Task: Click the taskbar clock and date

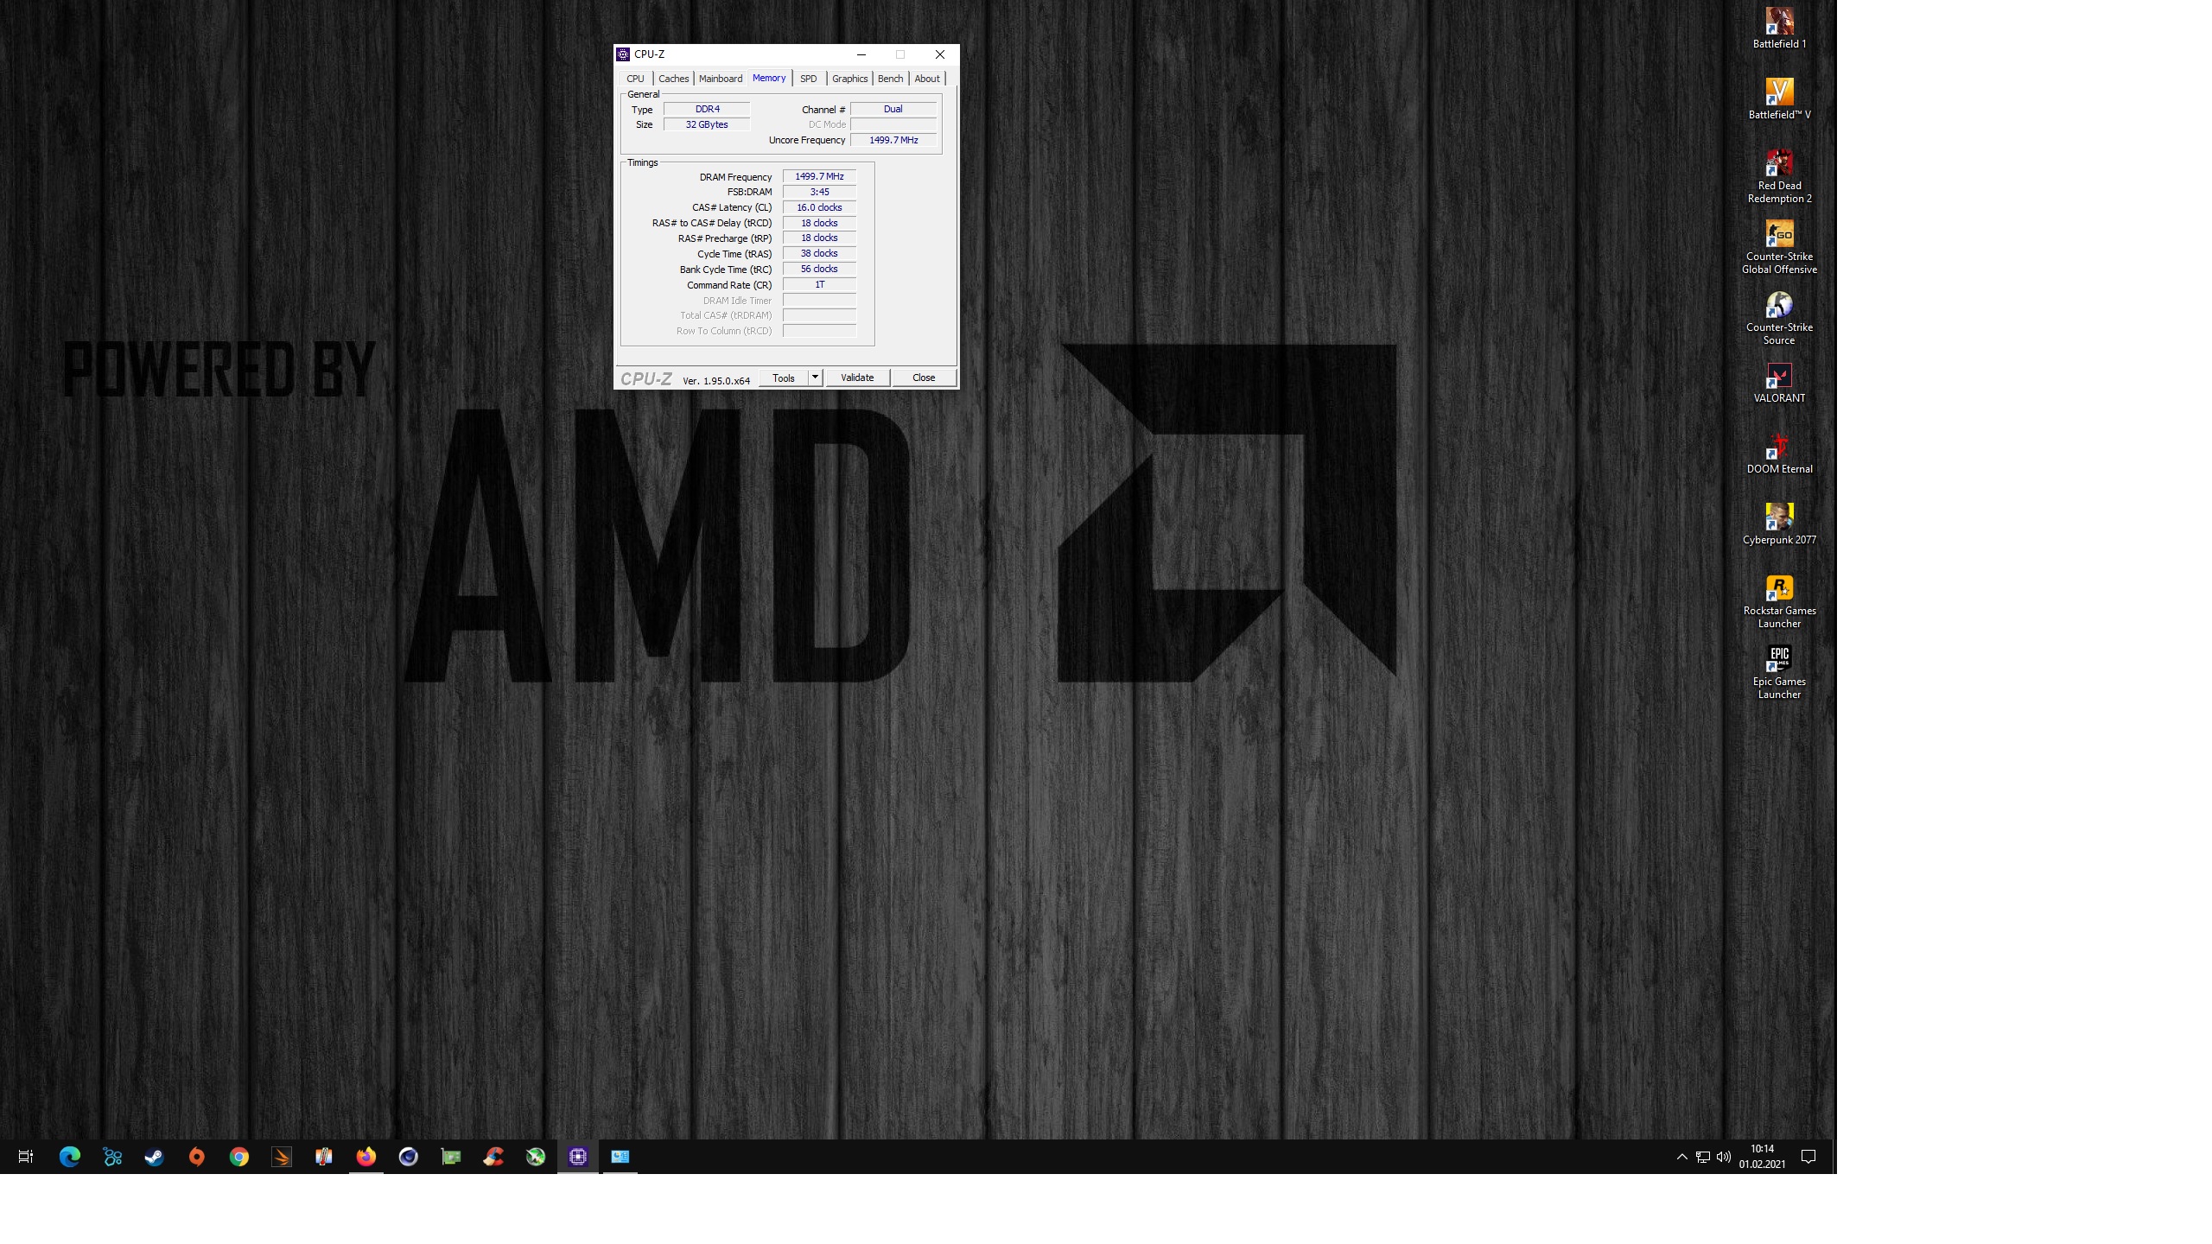Action: pyautogui.click(x=1762, y=1157)
